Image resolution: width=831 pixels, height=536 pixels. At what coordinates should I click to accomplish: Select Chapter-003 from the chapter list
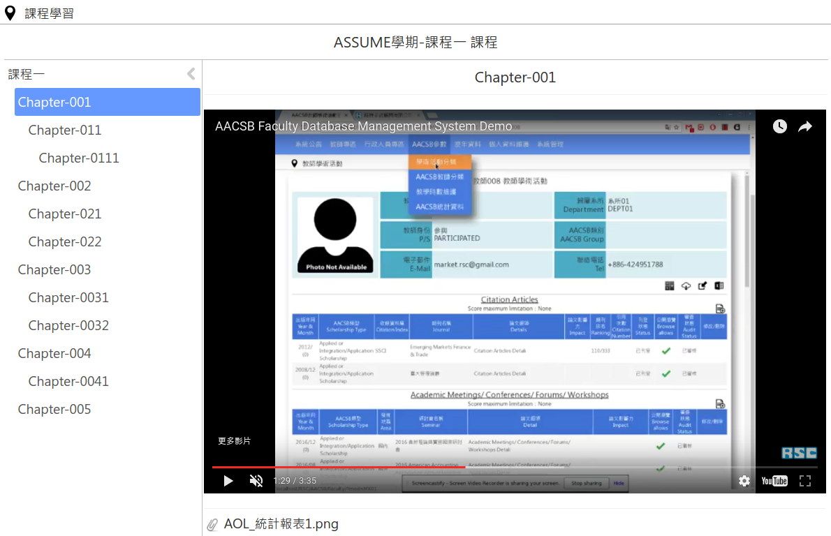click(54, 269)
